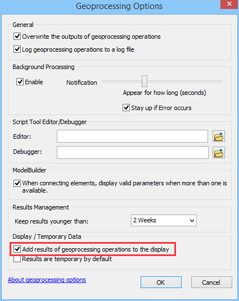
Task: Toggle Log geoprocessing operations to a log file
Action: click(x=17, y=49)
